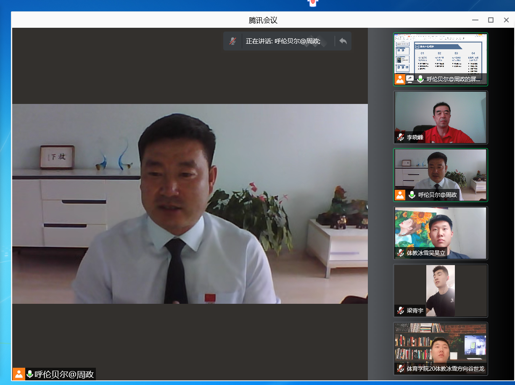Click the reply arrow icon in the speaking bar
Screen dimensions: 515x385
coord(343,41)
